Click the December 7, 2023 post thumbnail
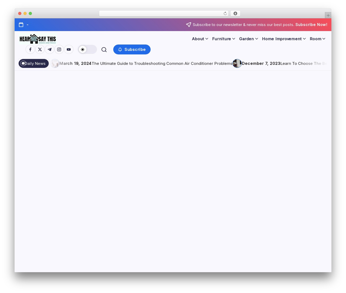Viewport: 346px width, 293px height. click(x=237, y=63)
